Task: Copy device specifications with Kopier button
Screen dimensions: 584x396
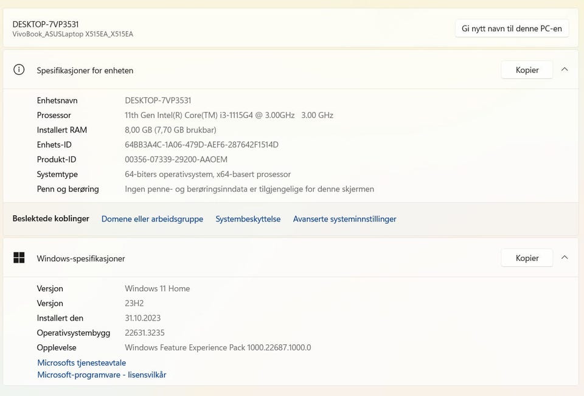Action: pos(527,70)
